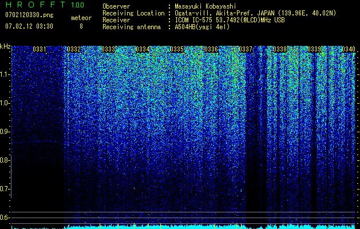Click the 0.6 kHz axis label
Viewport: 360px width, 229px height.
[x=5, y=218]
